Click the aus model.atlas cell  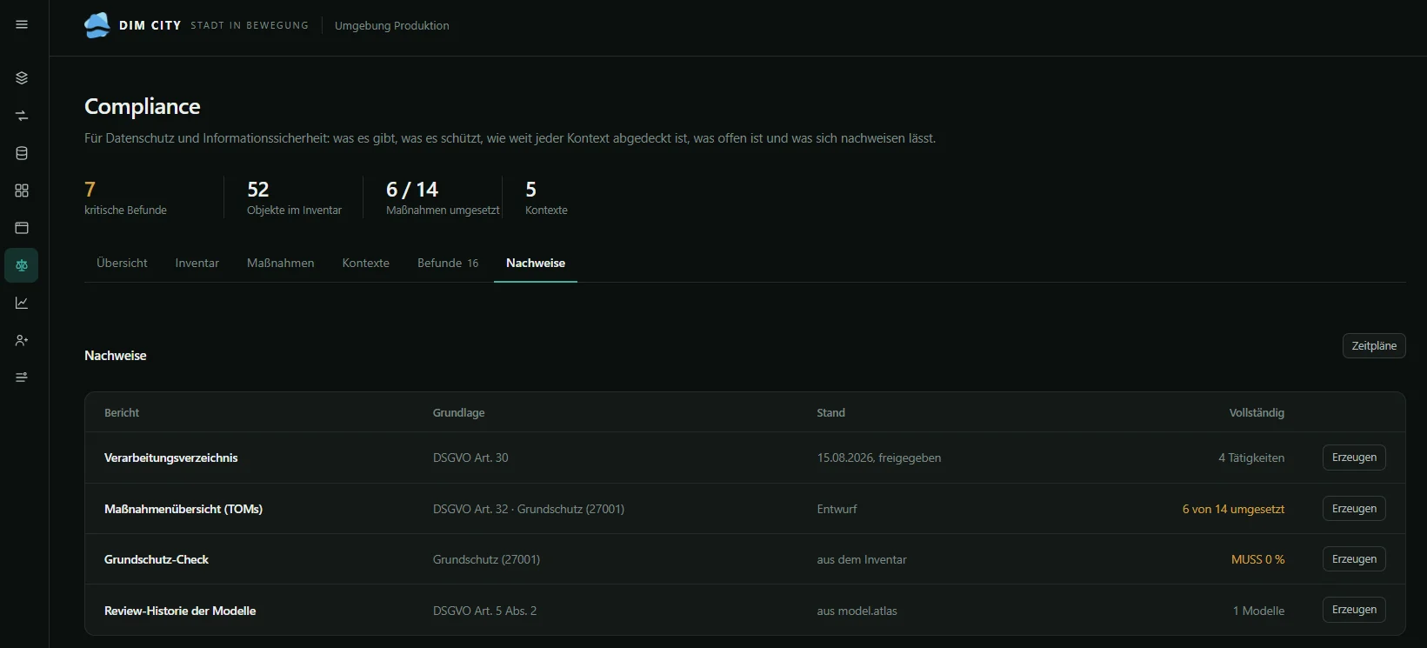click(857, 611)
